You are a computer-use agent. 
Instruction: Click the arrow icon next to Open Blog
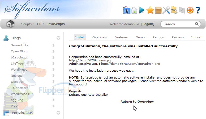(53, 51)
